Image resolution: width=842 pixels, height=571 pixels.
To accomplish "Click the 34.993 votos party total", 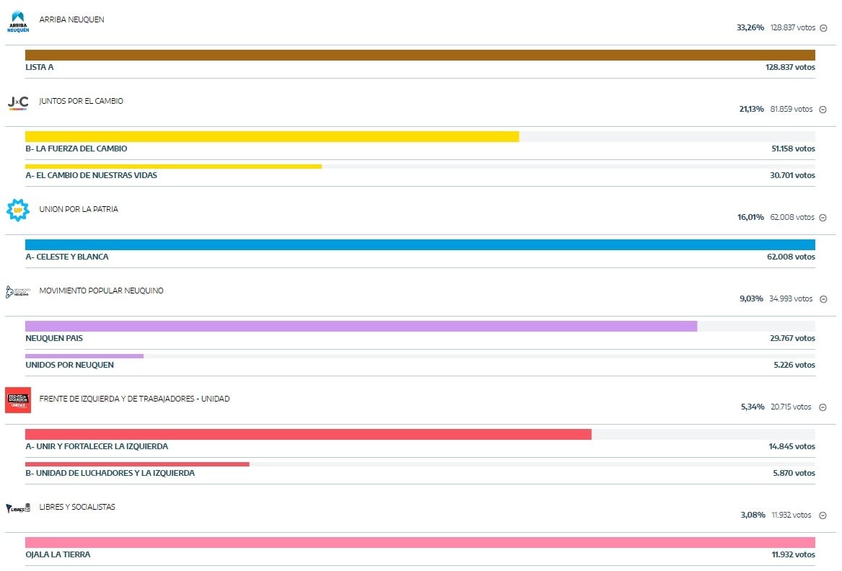I will coord(791,298).
